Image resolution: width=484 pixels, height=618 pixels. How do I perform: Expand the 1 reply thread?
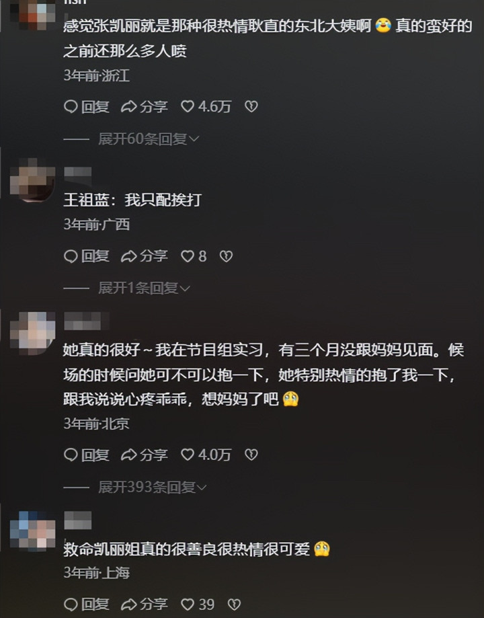click(145, 288)
